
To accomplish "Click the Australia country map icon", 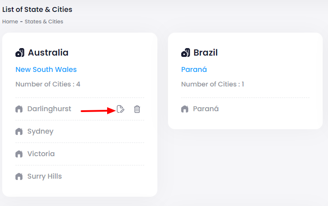I will coord(20,53).
